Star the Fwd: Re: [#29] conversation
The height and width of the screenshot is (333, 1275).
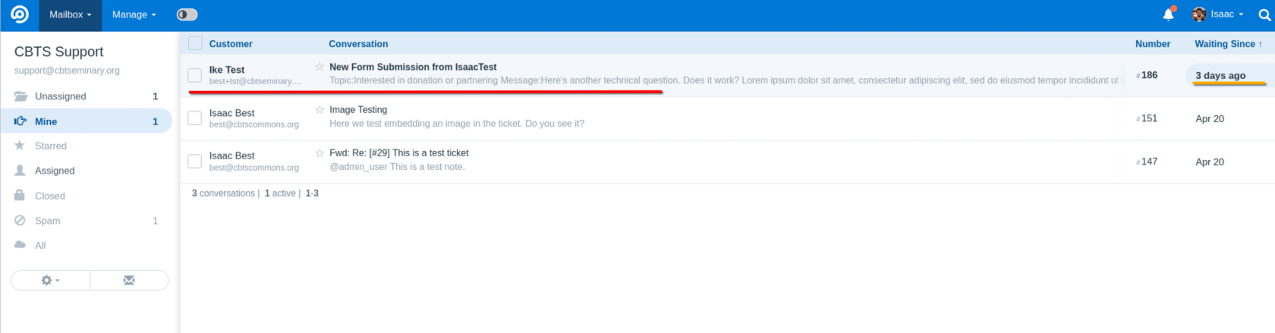(x=320, y=153)
